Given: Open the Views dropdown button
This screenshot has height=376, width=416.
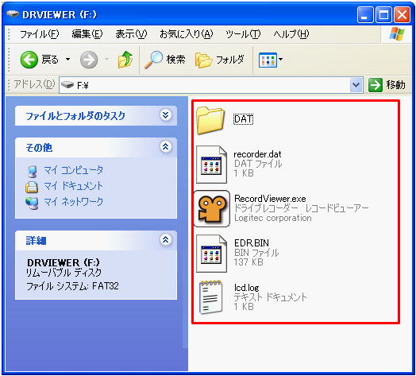Looking at the screenshot, I should [271, 60].
